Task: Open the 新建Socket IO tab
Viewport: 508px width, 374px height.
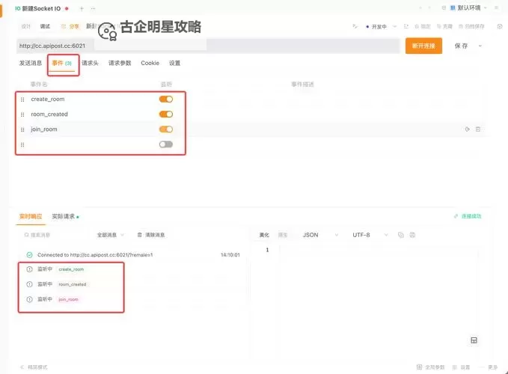Action: coord(41,9)
